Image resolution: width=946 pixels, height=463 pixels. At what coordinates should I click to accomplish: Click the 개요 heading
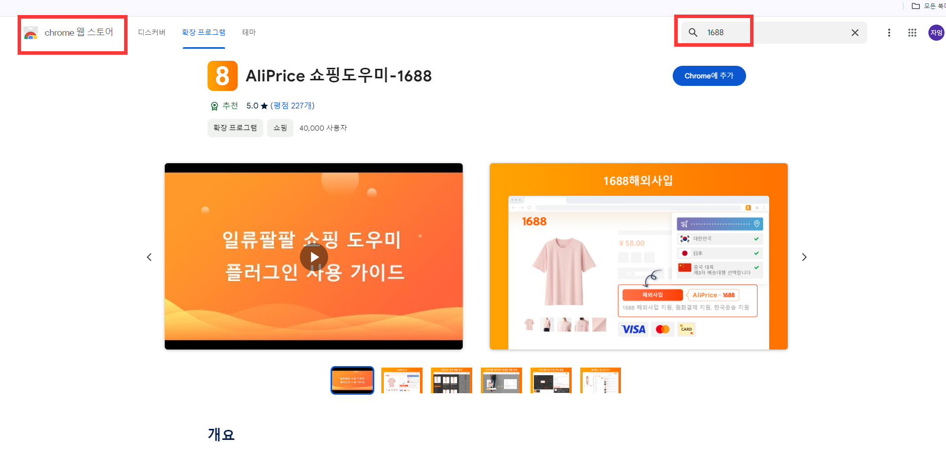tap(221, 434)
